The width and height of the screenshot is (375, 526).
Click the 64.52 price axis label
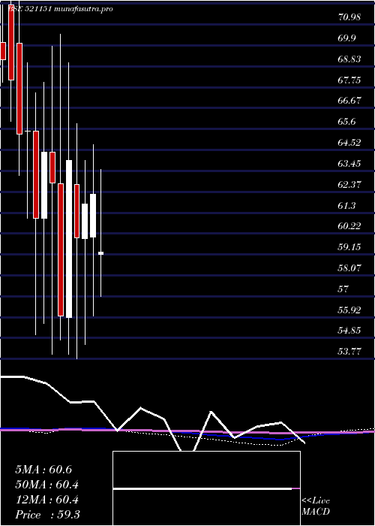[x=349, y=143]
